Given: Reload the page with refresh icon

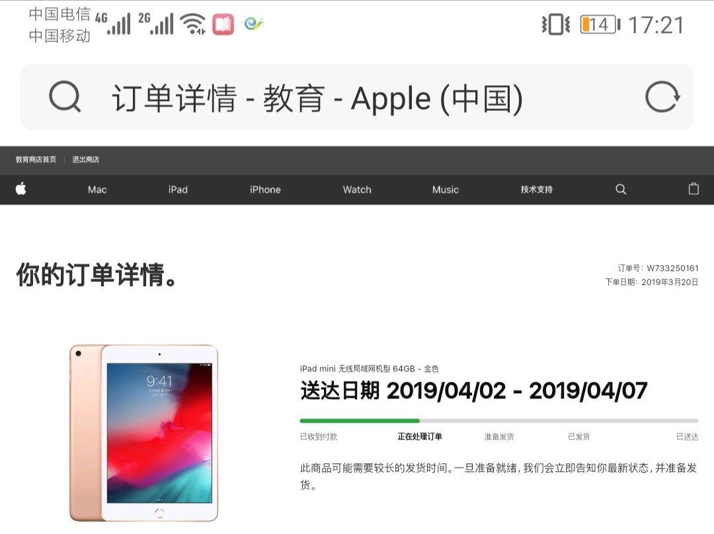Looking at the screenshot, I should pyautogui.click(x=662, y=96).
